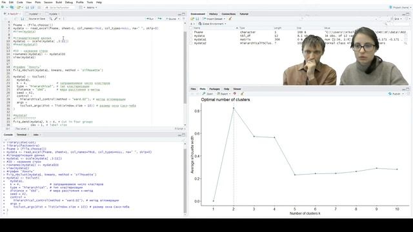Switch to the Terminal tab
Image resolution: width=413 pixels, height=232 pixels.
21,135
